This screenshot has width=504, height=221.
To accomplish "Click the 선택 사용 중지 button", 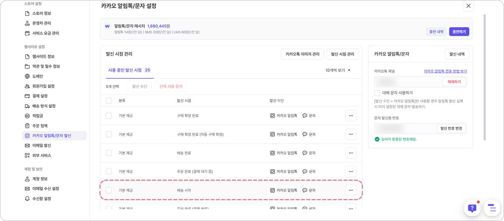I will tap(171, 87).
